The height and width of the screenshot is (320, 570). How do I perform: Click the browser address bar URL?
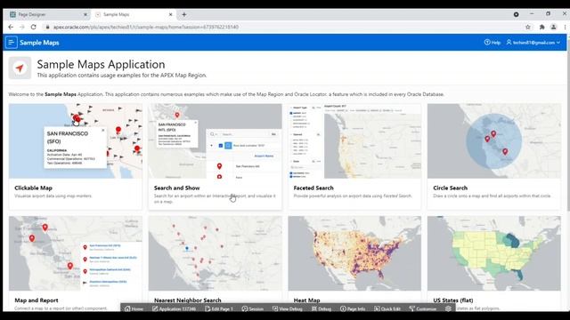[x=146, y=27]
